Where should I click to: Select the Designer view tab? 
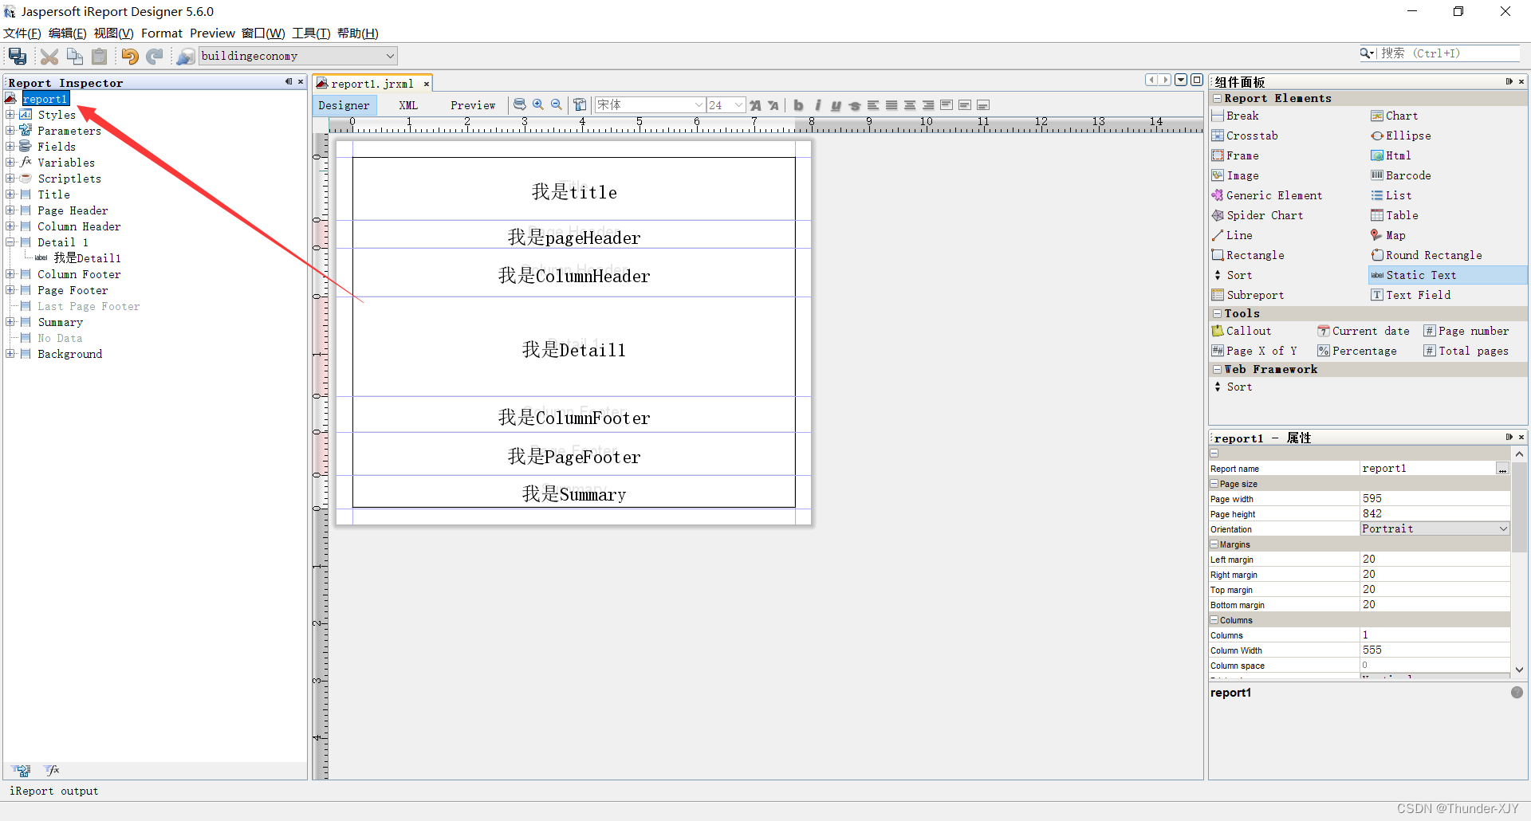click(x=344, y=105)
